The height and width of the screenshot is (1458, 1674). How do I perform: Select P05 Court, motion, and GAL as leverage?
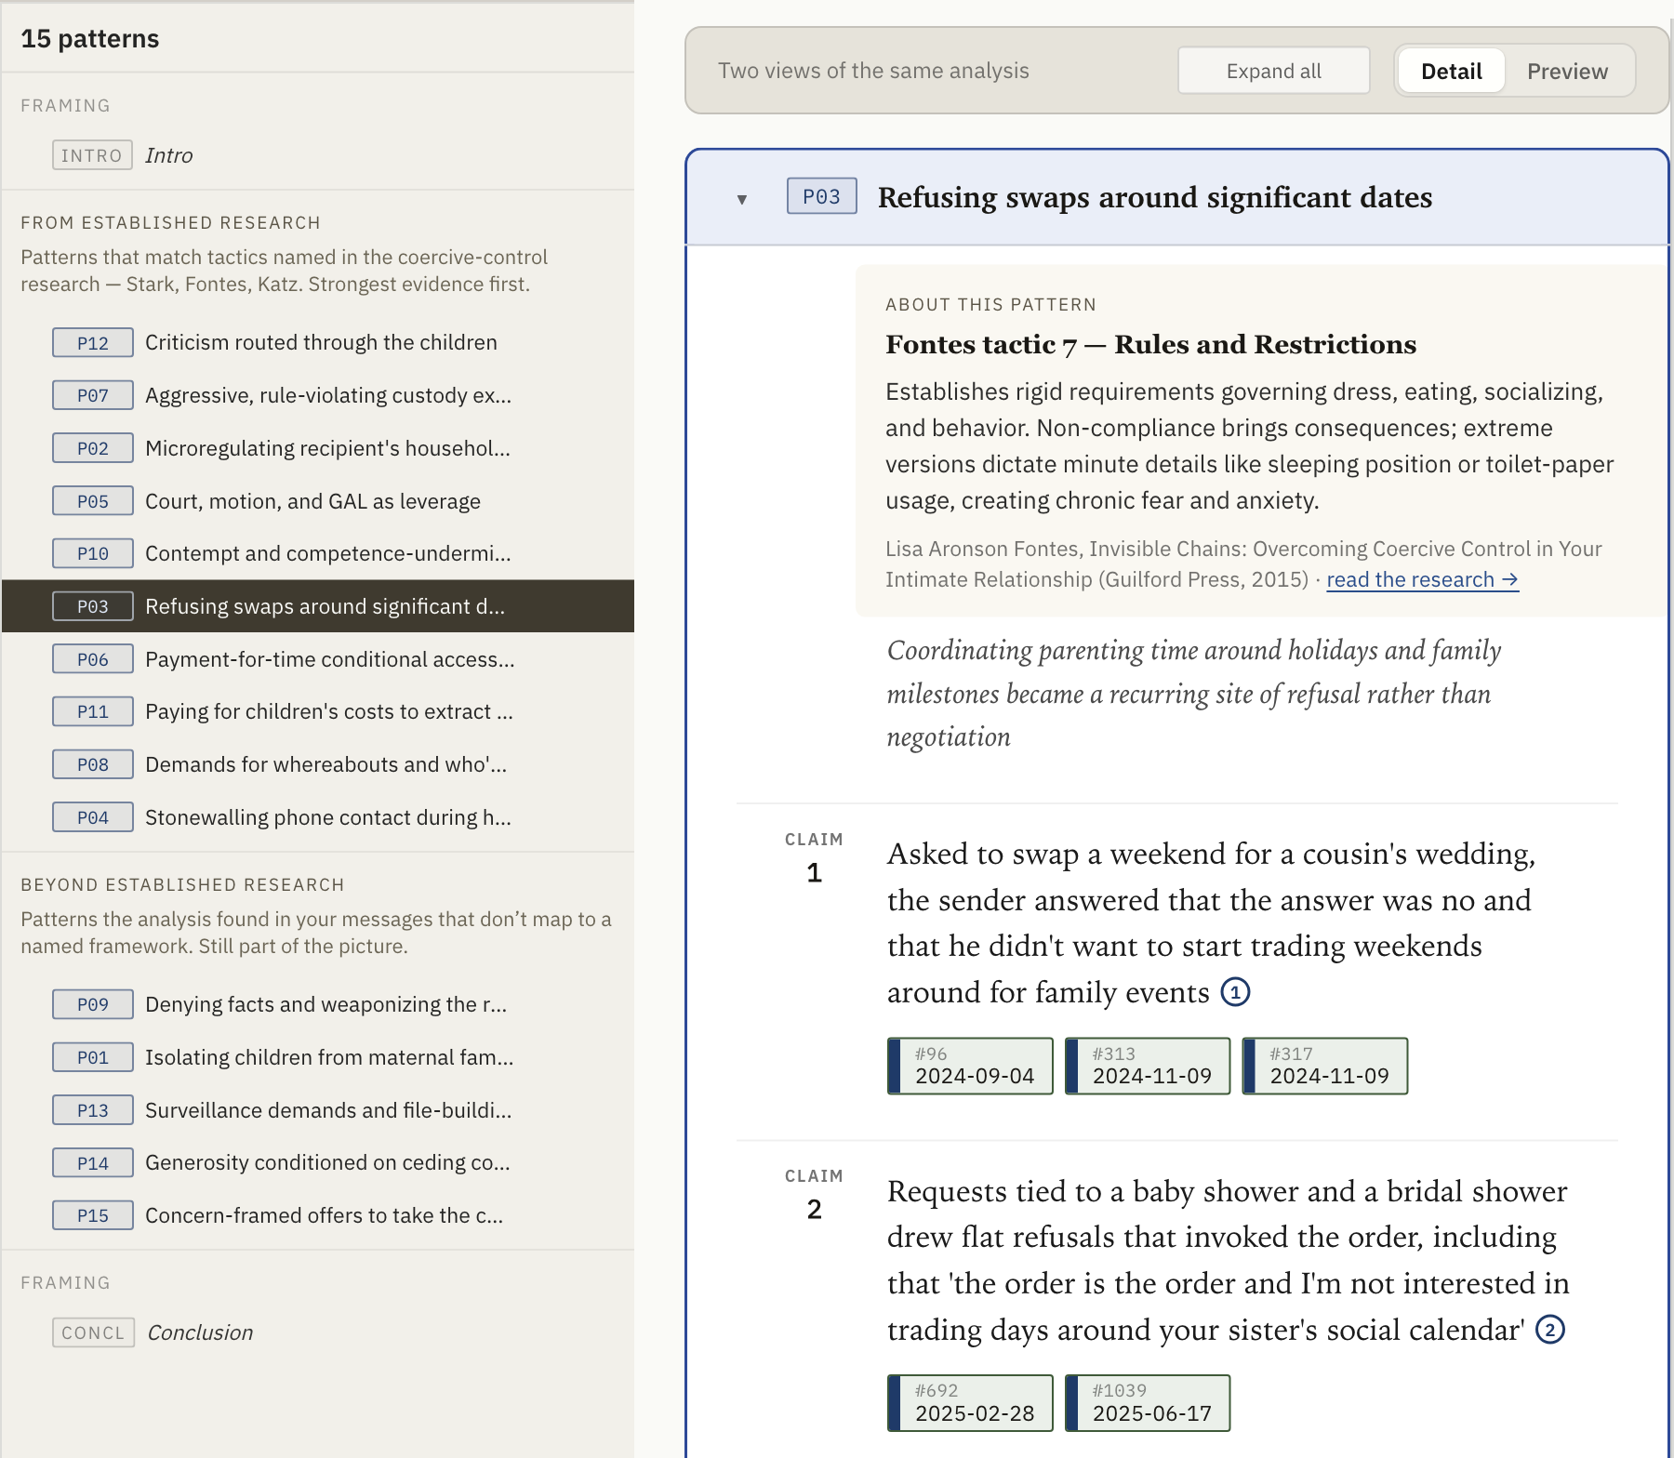(x=318, y=501)
